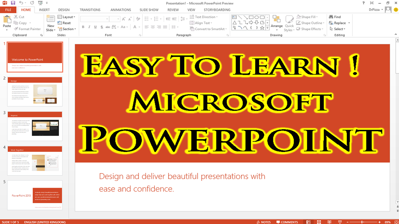Click the Reset slide button
This screenshot has width=399, height=224.
[64, 23]
